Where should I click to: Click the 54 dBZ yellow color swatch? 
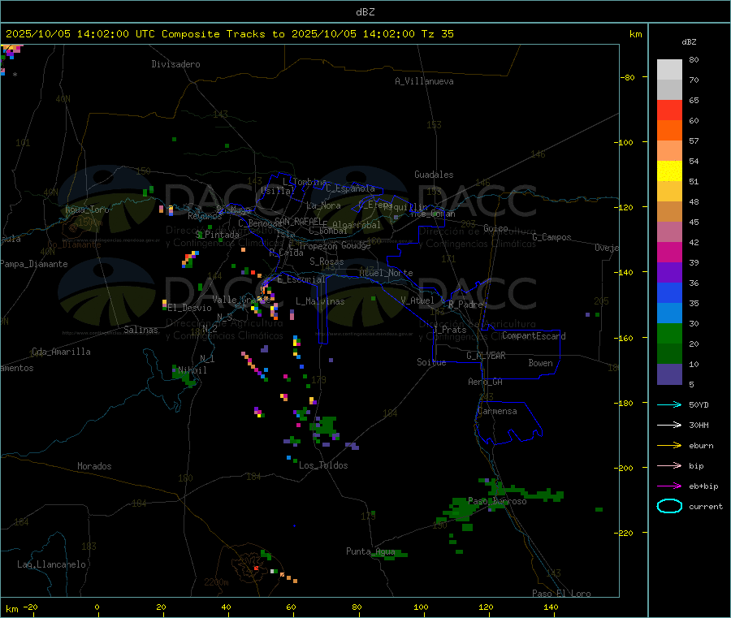(669, 171)
